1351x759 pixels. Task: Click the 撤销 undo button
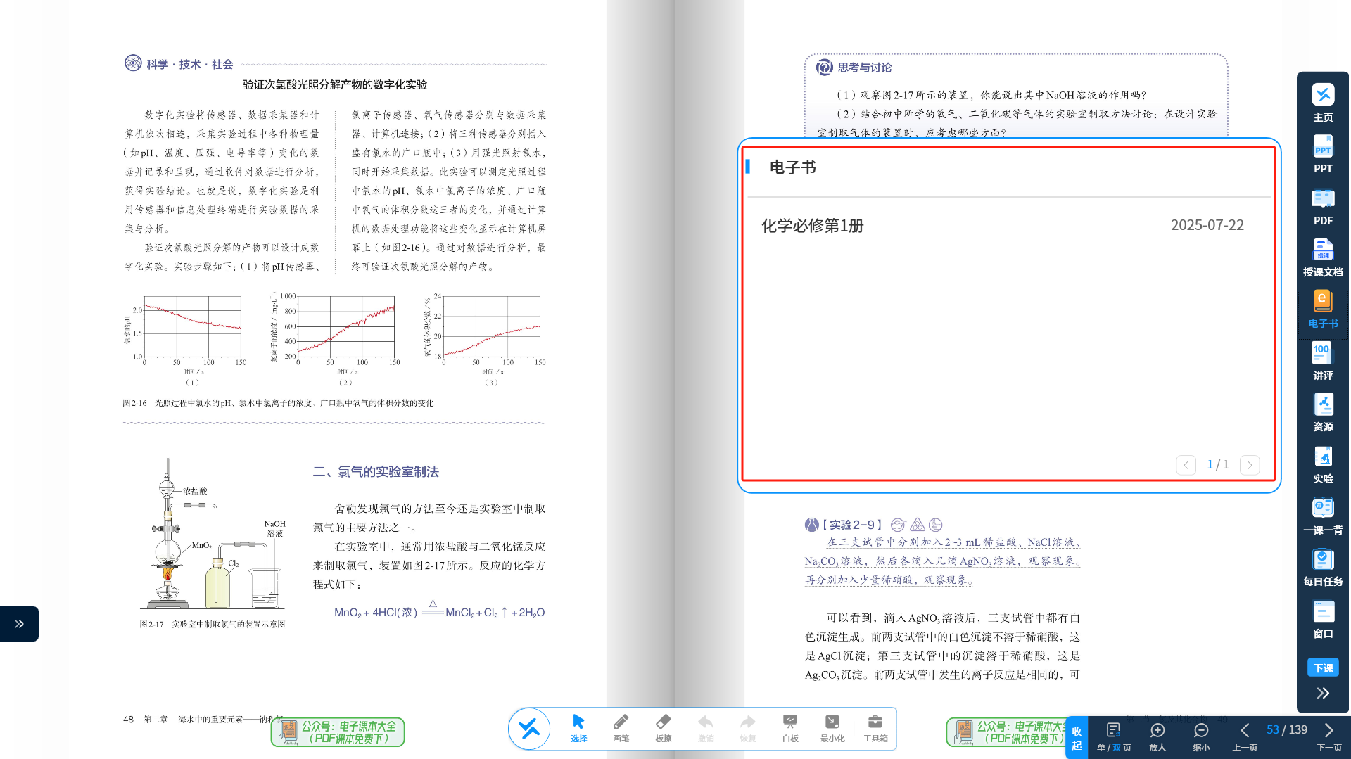click(x=705, y=729)
